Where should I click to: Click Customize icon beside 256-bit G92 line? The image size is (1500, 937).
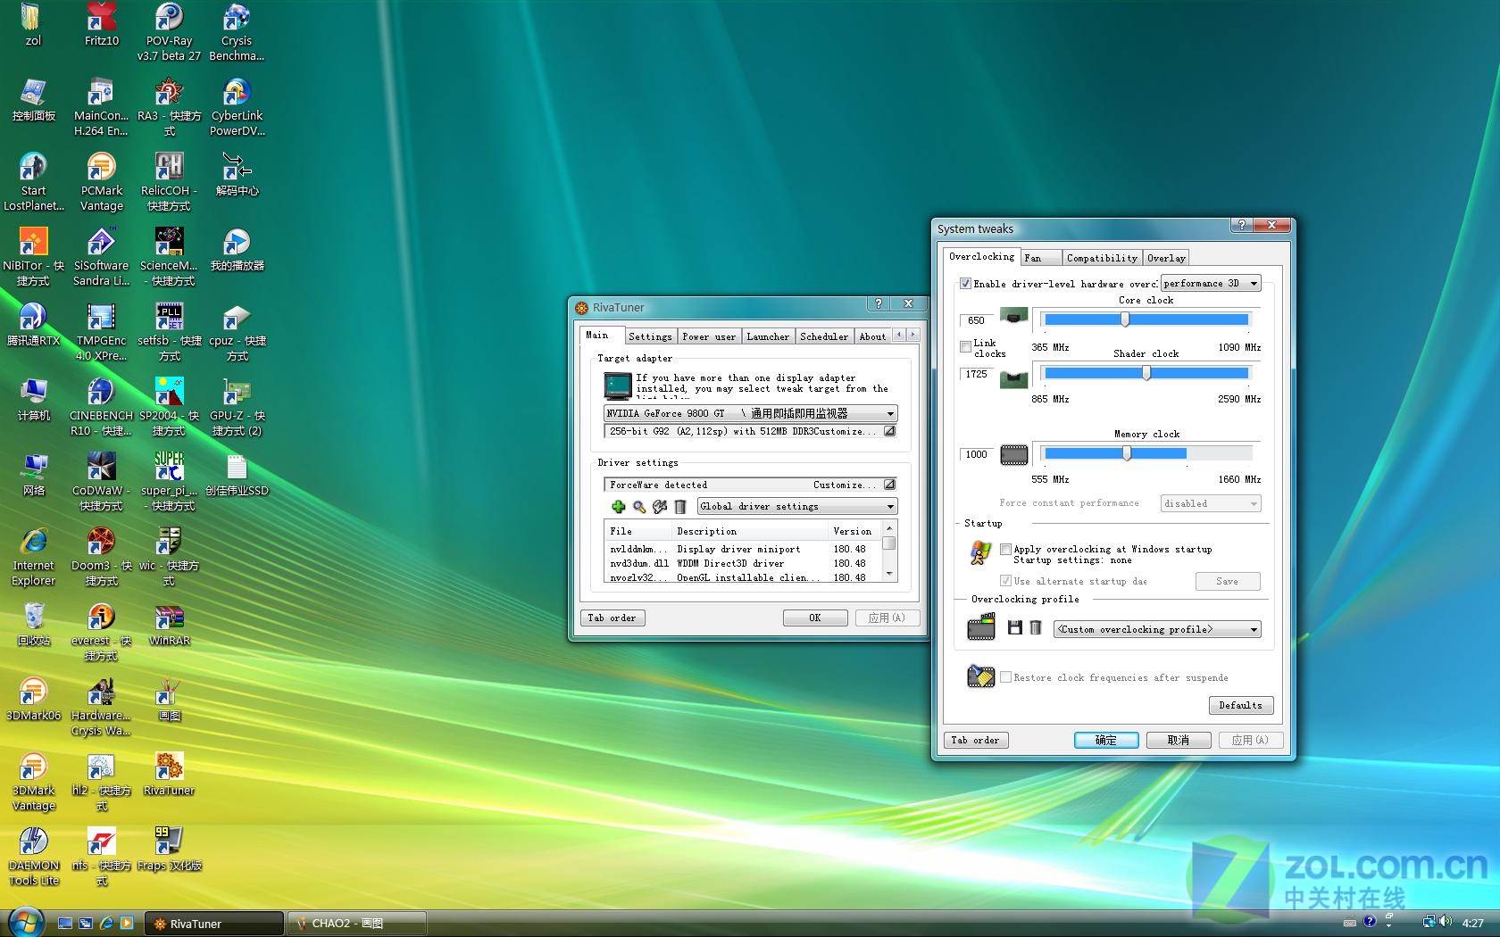pos(889,431)
